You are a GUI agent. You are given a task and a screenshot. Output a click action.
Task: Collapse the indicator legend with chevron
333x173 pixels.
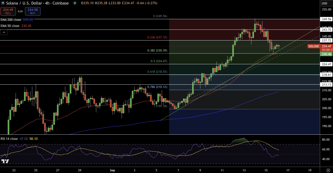tap(4, 32)
